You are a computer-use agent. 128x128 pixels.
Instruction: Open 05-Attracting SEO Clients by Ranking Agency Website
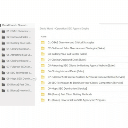[x=82, y=66]
